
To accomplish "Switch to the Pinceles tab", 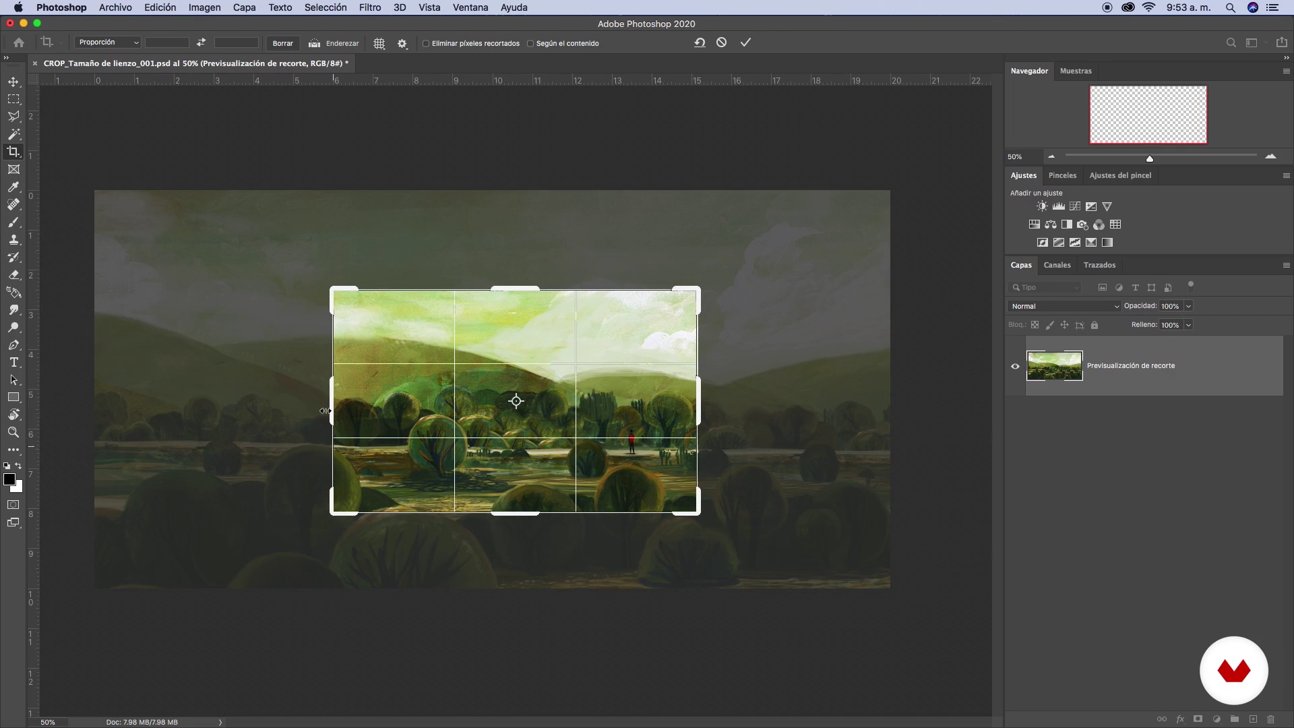I will 1062,175.
